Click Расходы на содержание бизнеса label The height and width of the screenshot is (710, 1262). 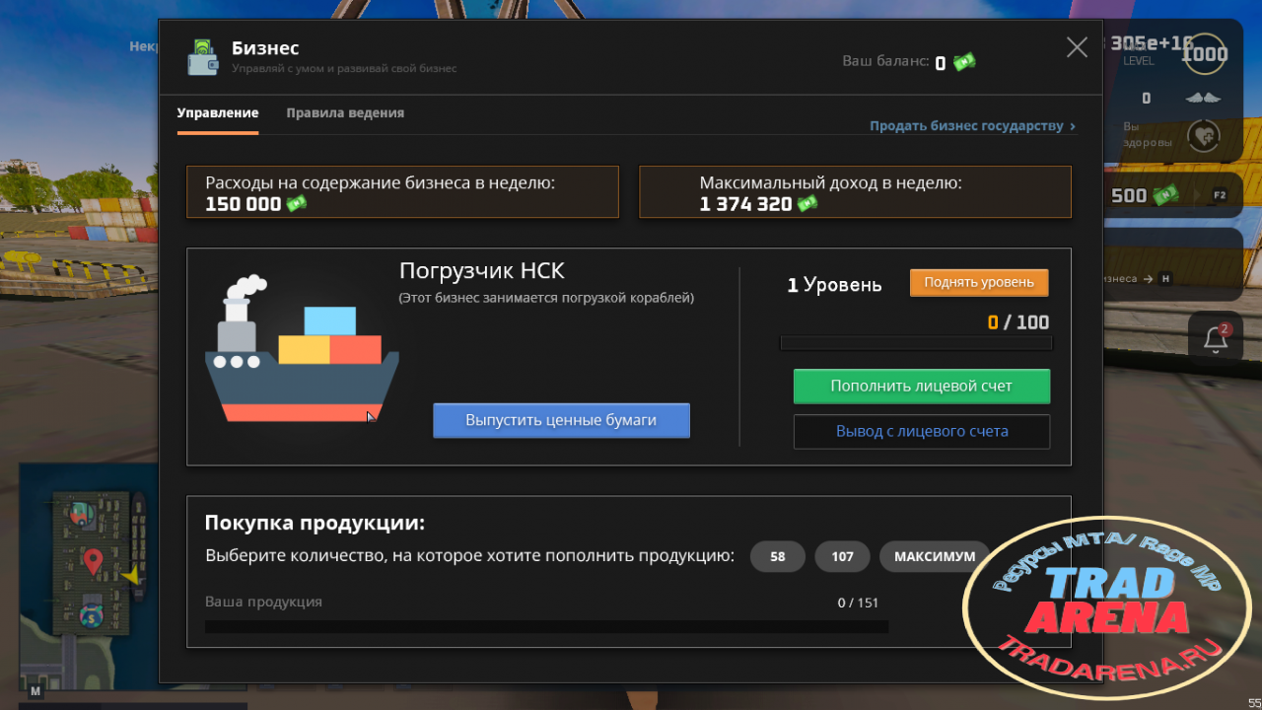pos(381,182)
